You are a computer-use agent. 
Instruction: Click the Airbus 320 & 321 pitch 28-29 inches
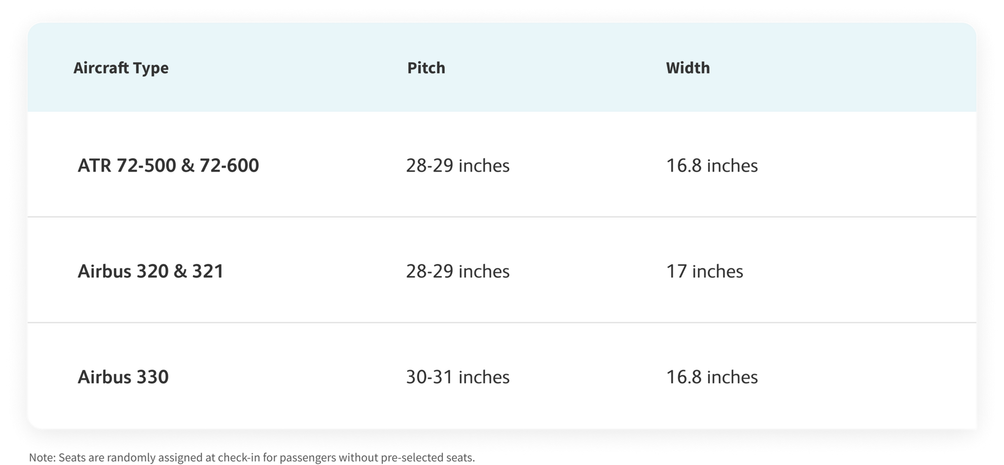[x=457, y=272]
